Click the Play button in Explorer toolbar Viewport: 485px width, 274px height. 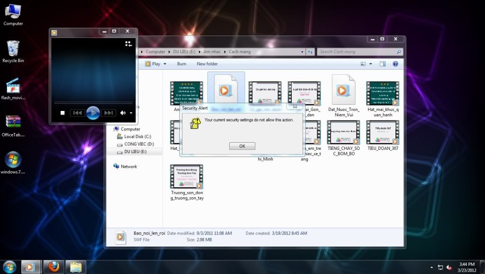pos(153,64)
